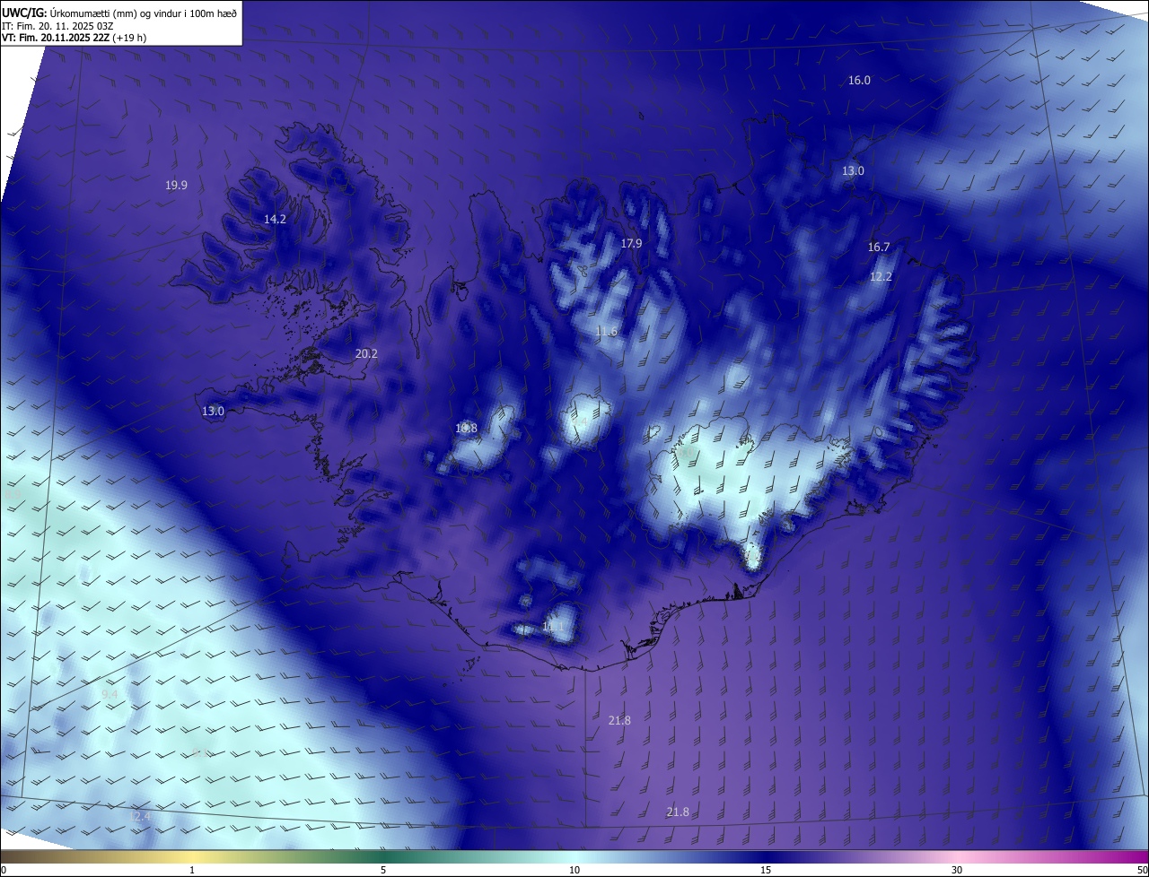Click the 12.2 value in east Iceland

(881, 276)
